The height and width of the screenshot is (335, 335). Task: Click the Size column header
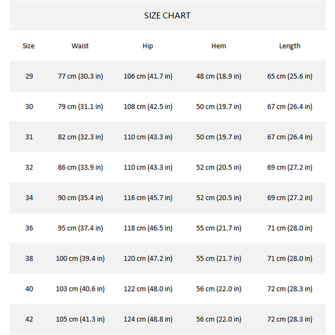(x=28, y=46)
